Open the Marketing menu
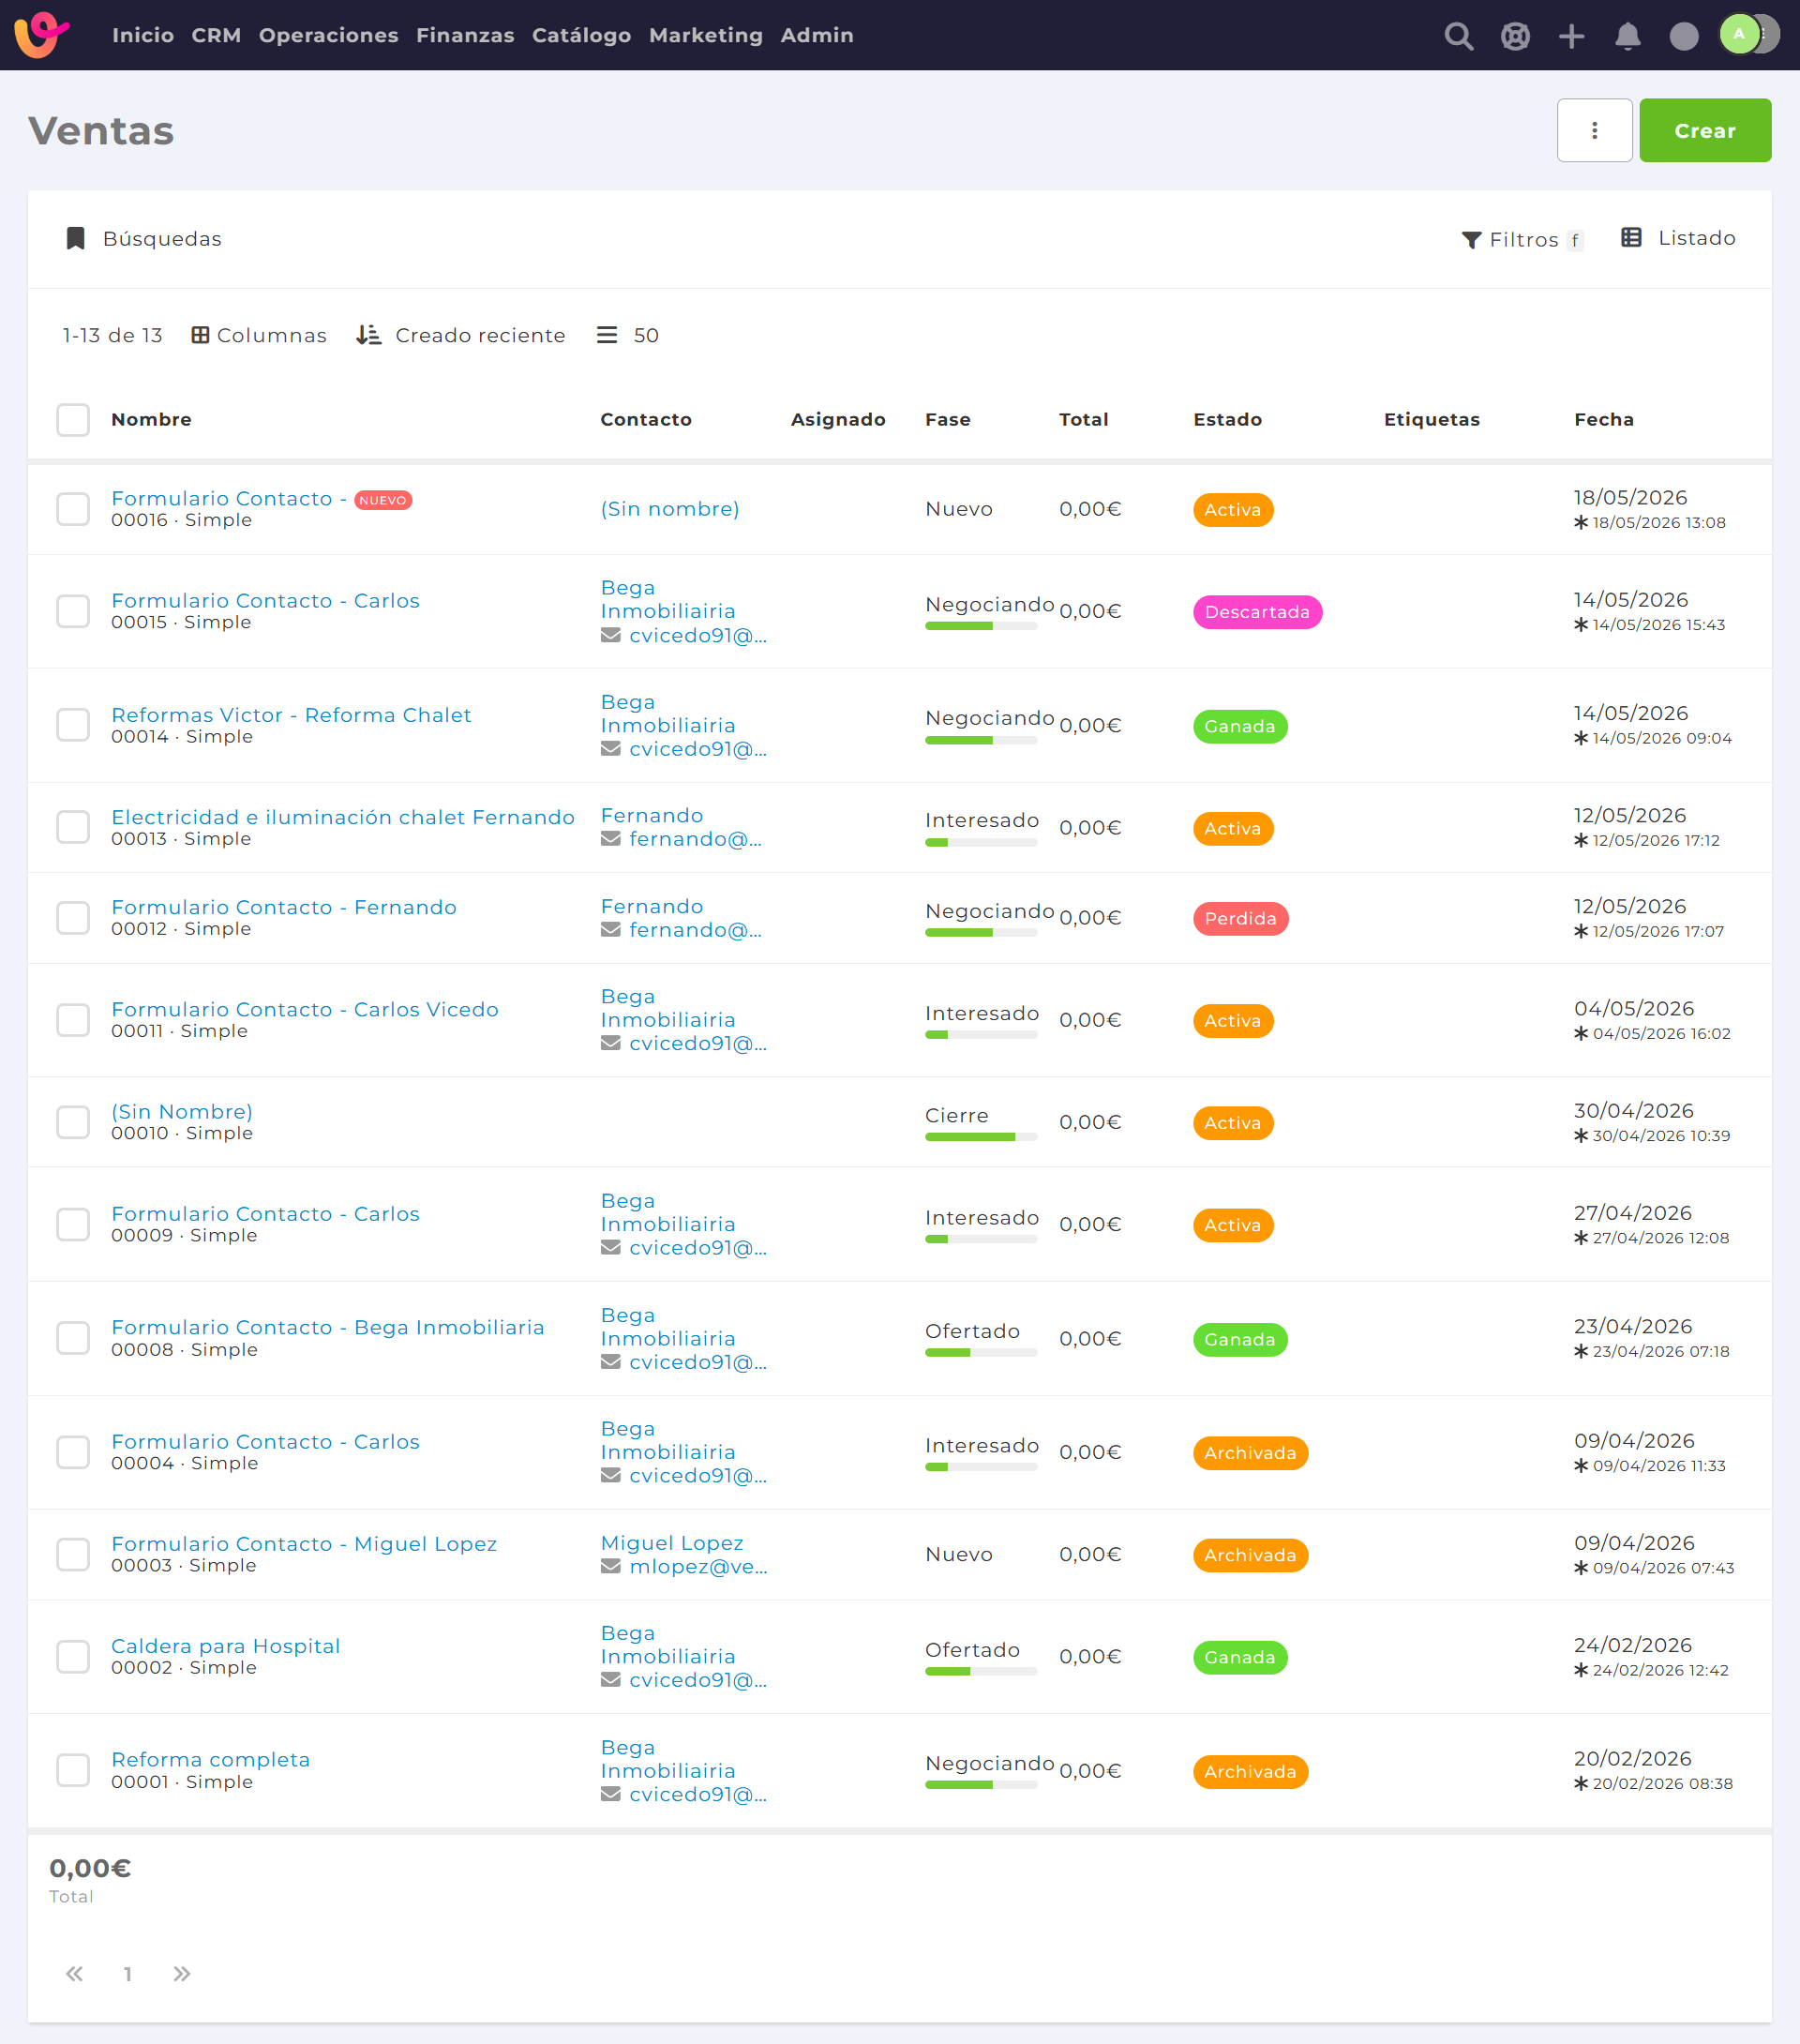The height and width of the screenshot is (2044, 1800). (x=706, y=35)
